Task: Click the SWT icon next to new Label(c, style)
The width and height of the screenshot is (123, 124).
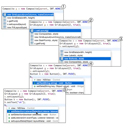Action: click(x=62, y=55)
